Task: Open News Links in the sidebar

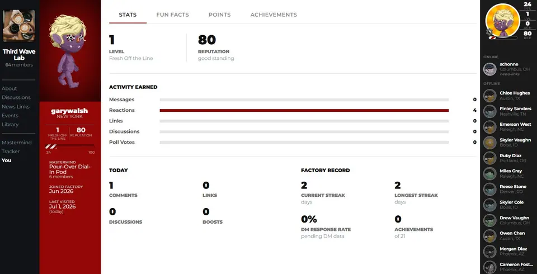Action: (16, 106)
